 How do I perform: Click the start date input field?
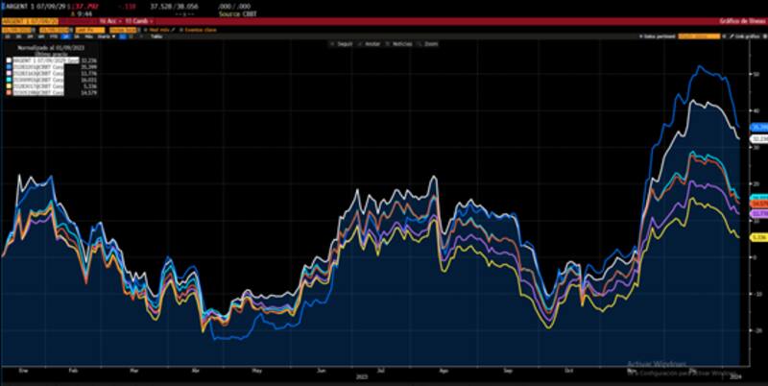click(x=15, y=30)
